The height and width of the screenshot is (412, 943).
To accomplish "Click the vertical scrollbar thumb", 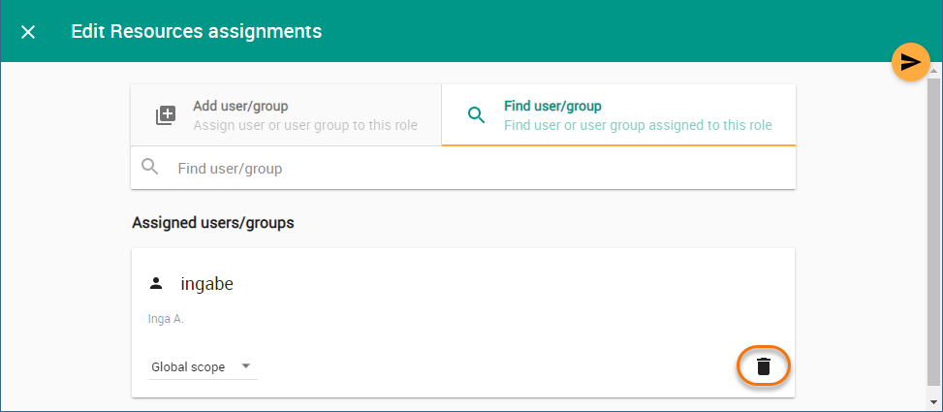I will point(933,233).
